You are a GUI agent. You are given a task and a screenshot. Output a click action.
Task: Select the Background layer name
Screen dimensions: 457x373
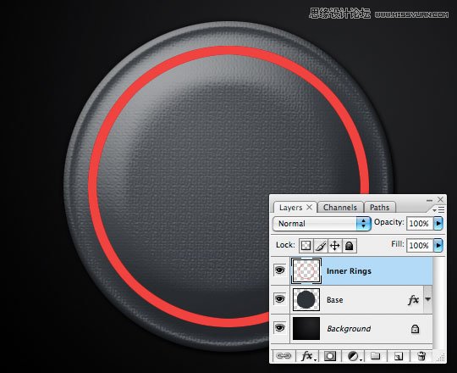(x=349, y=329)
